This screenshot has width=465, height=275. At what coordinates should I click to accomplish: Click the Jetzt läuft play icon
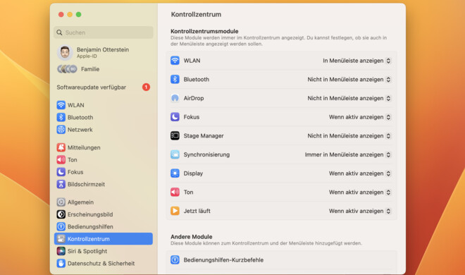click(175, 211)
